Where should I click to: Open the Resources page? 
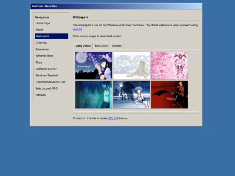[x=51, y=49]
